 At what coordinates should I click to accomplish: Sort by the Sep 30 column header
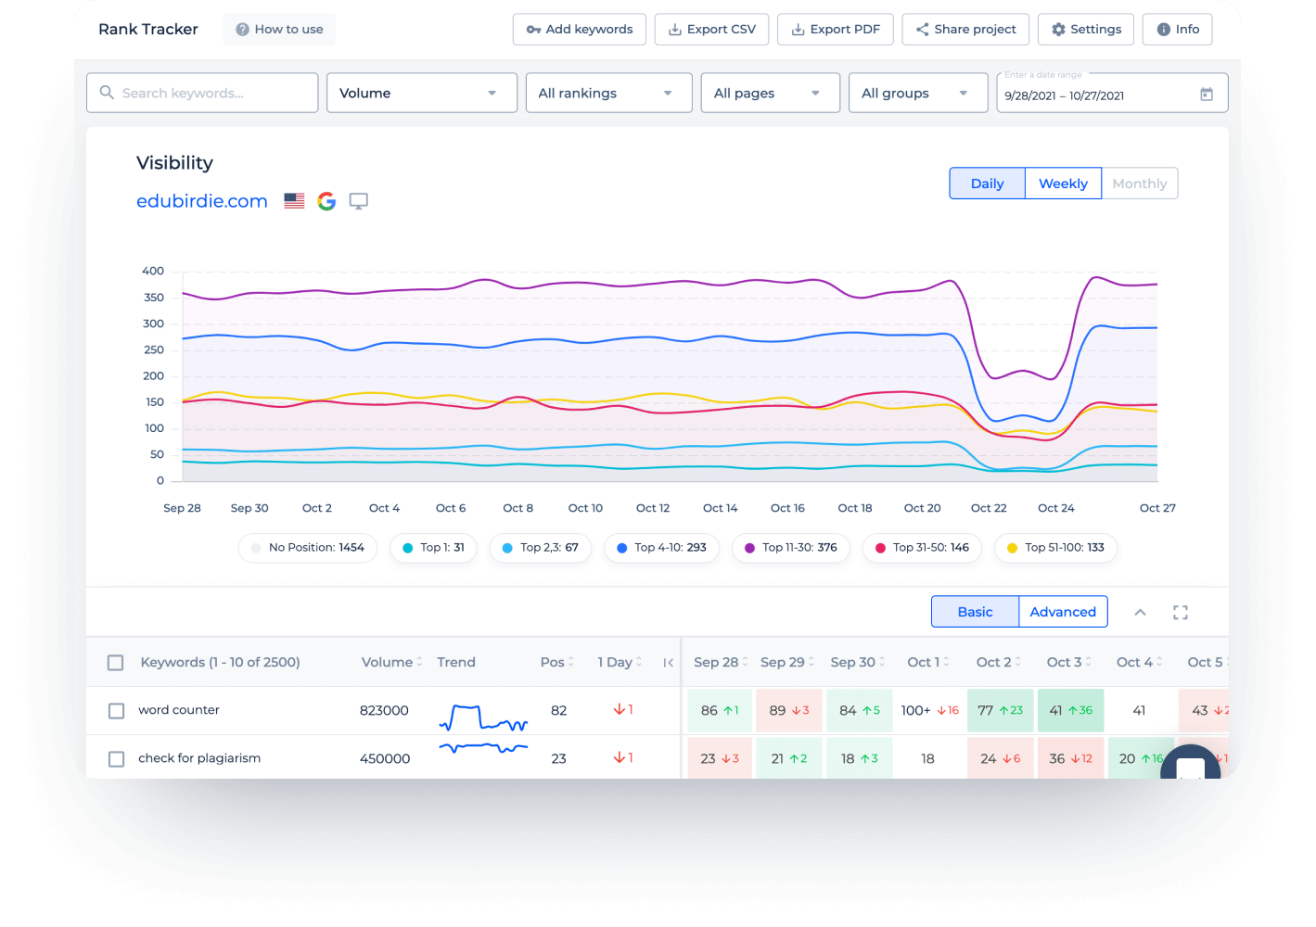point(858,662)
